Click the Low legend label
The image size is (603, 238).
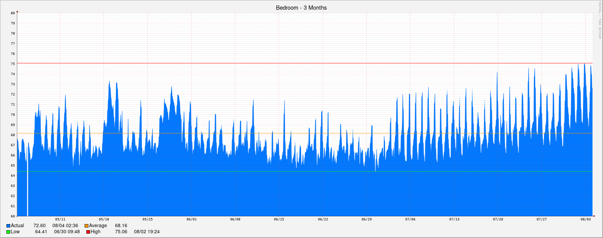(x=15, y=232)
